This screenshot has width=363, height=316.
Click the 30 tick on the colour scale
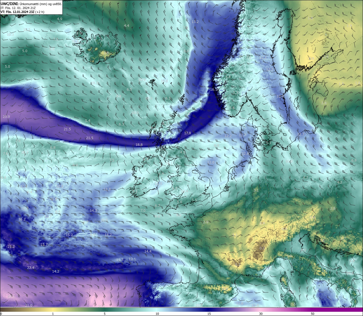261,314
